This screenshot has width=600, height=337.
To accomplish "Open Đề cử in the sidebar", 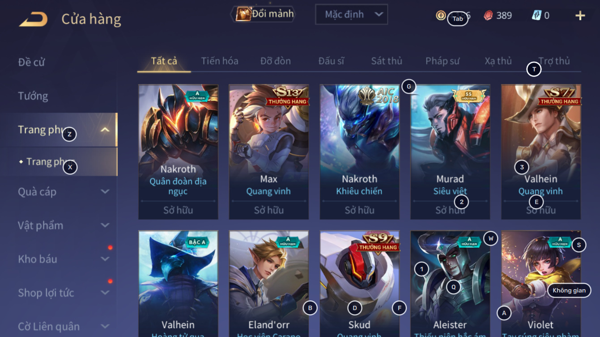I will point(31,62).
